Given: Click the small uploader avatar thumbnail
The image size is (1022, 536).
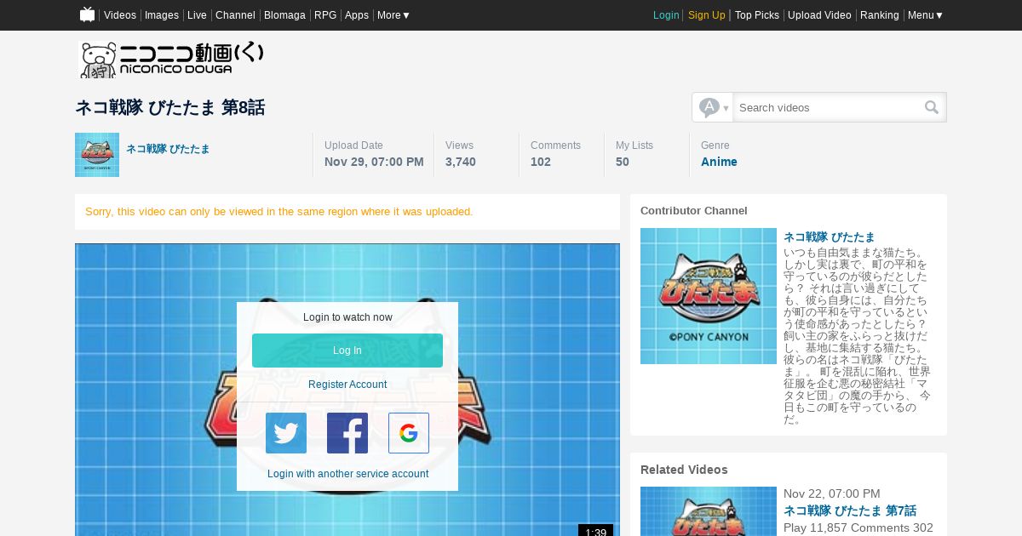Looking at the screenshot, I should click(x=97, y=155).
